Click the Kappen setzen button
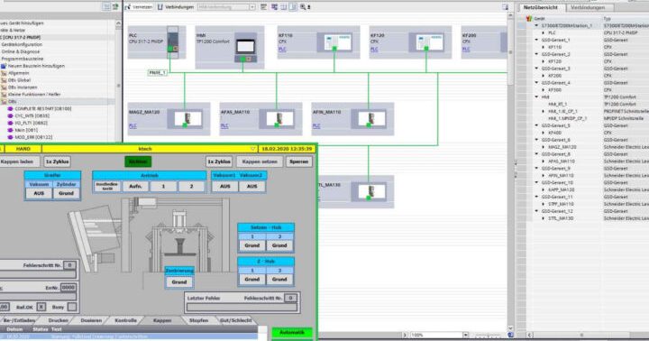This screenshot has width=649, height=341. tap(260, 161)
